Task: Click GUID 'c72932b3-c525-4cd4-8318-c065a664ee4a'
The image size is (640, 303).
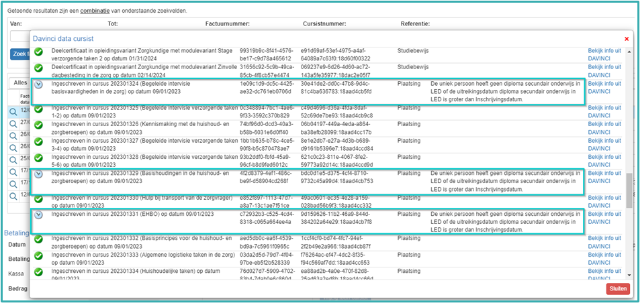Action: click(x=267, y=218)
